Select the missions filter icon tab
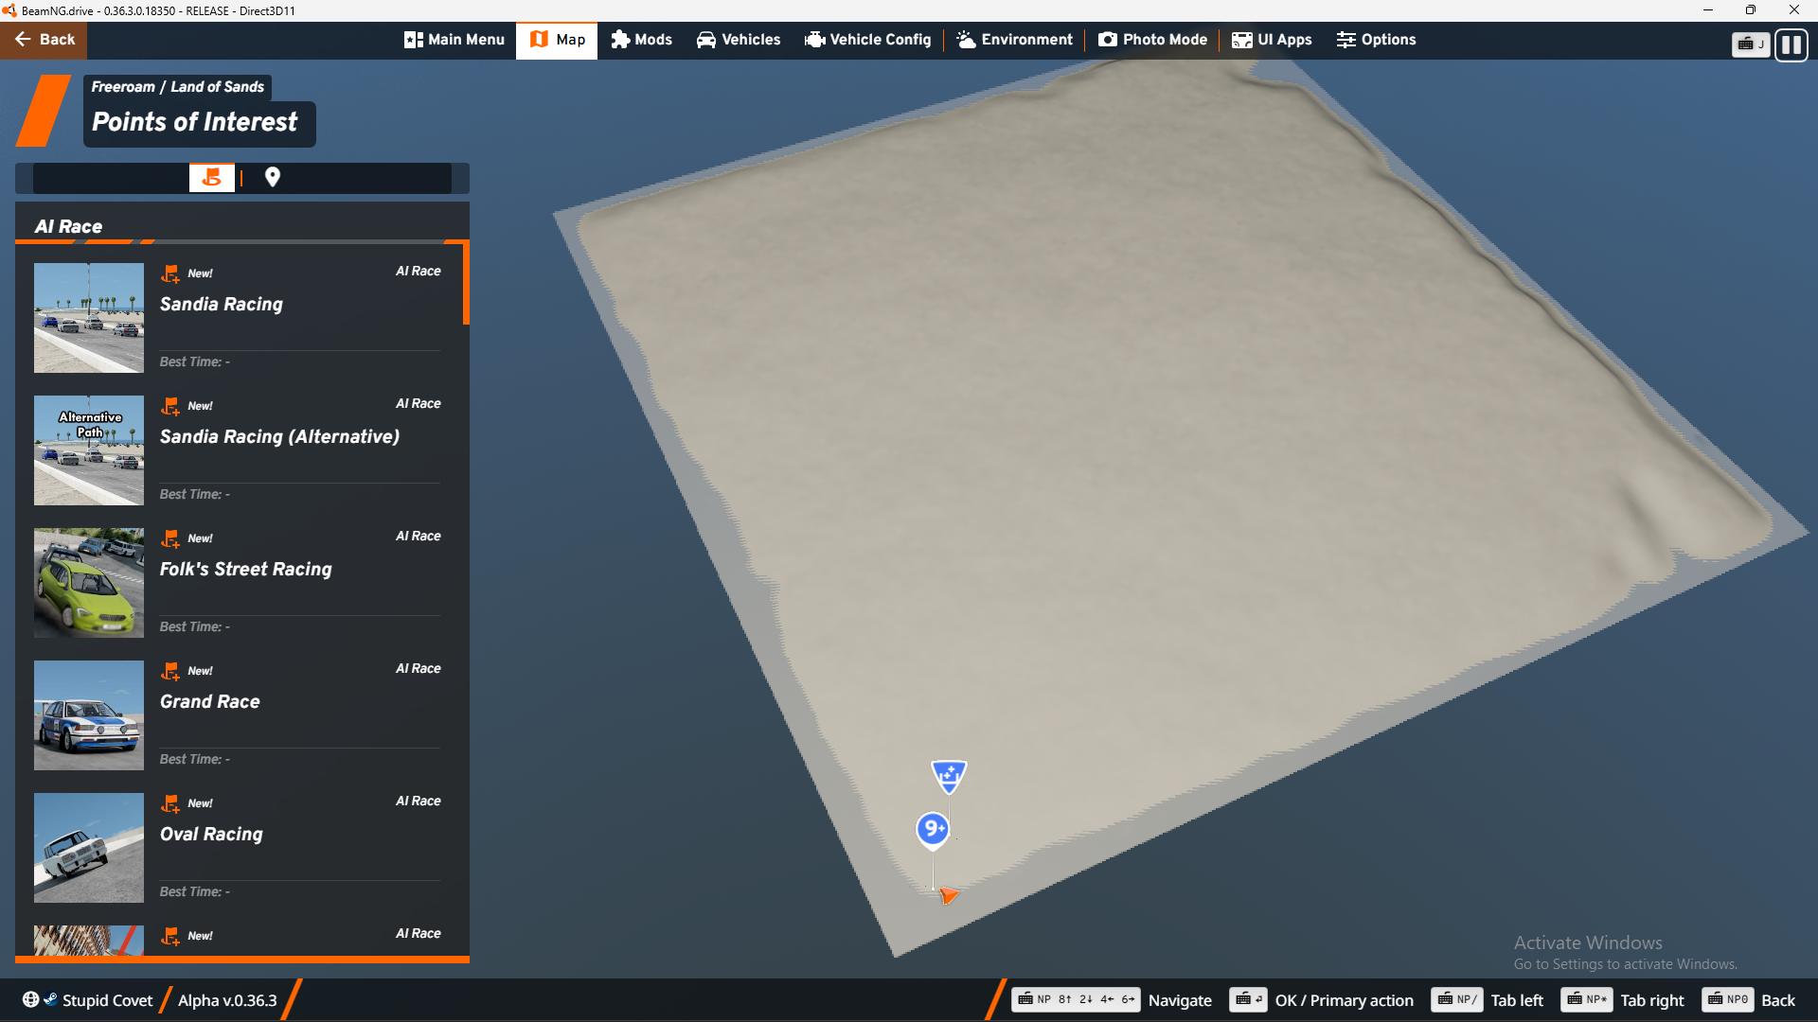Viewport: 1818px width, 1022px height. 211,177
